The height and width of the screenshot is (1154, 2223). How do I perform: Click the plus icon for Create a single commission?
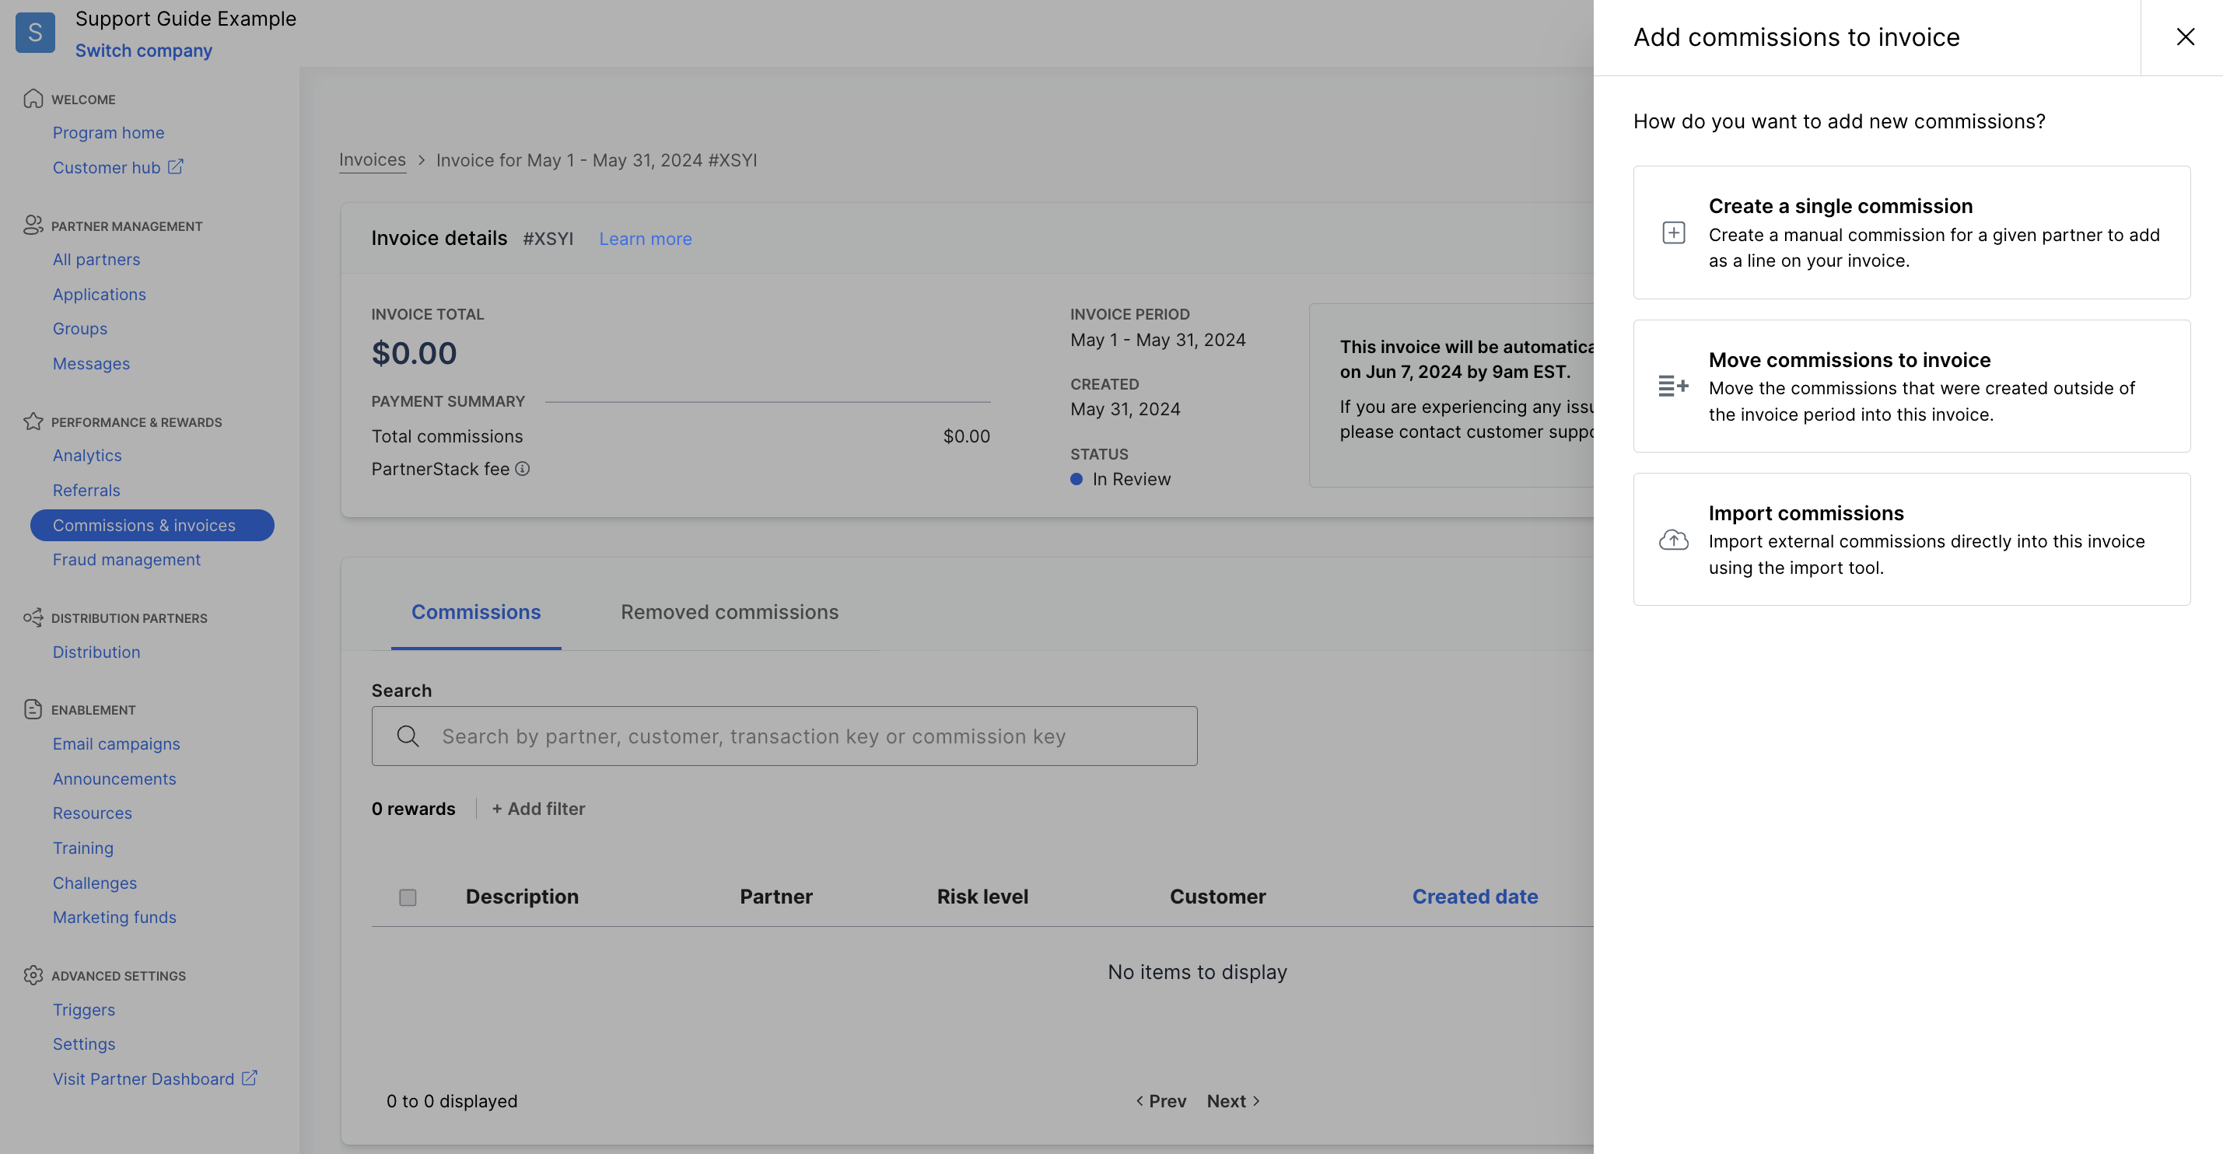(x=1673, y=233)
